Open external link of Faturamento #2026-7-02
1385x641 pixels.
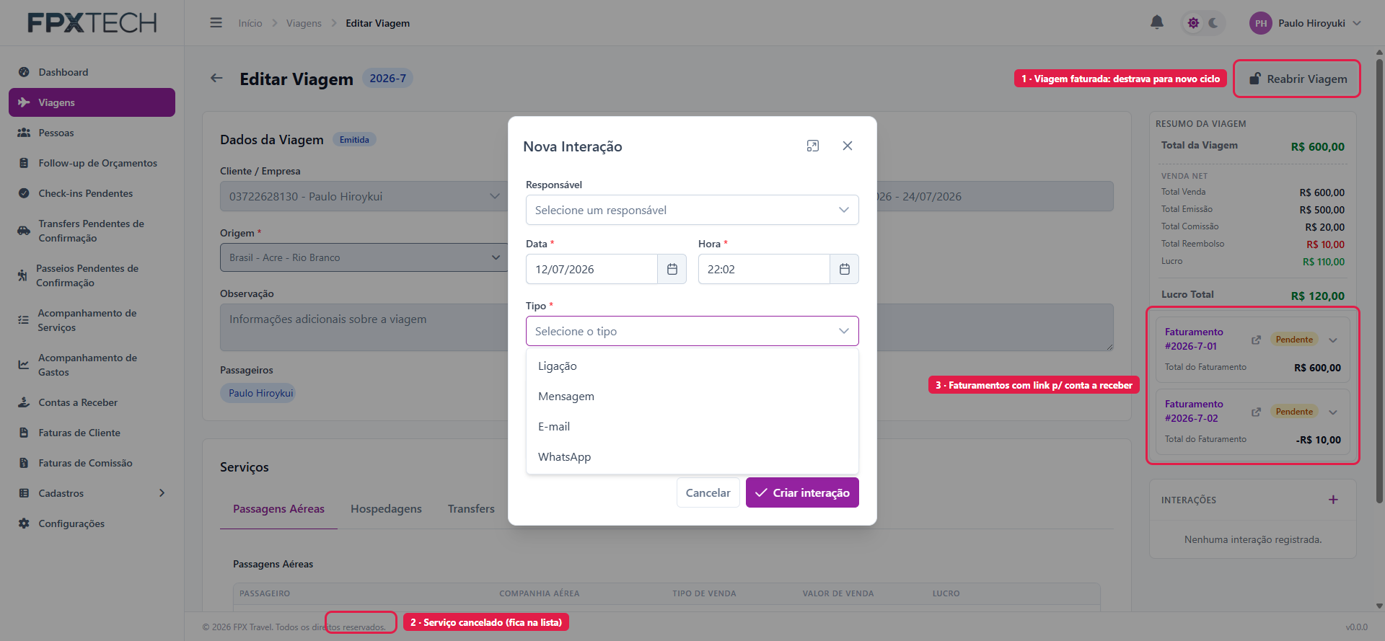click(1256, 412)
